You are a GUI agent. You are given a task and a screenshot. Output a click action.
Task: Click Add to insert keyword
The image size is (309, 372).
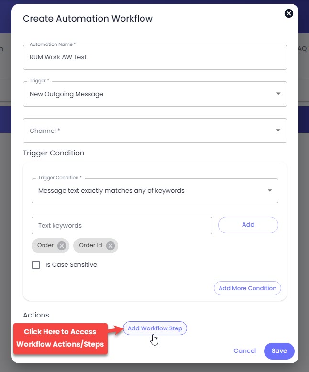point(248,225)
